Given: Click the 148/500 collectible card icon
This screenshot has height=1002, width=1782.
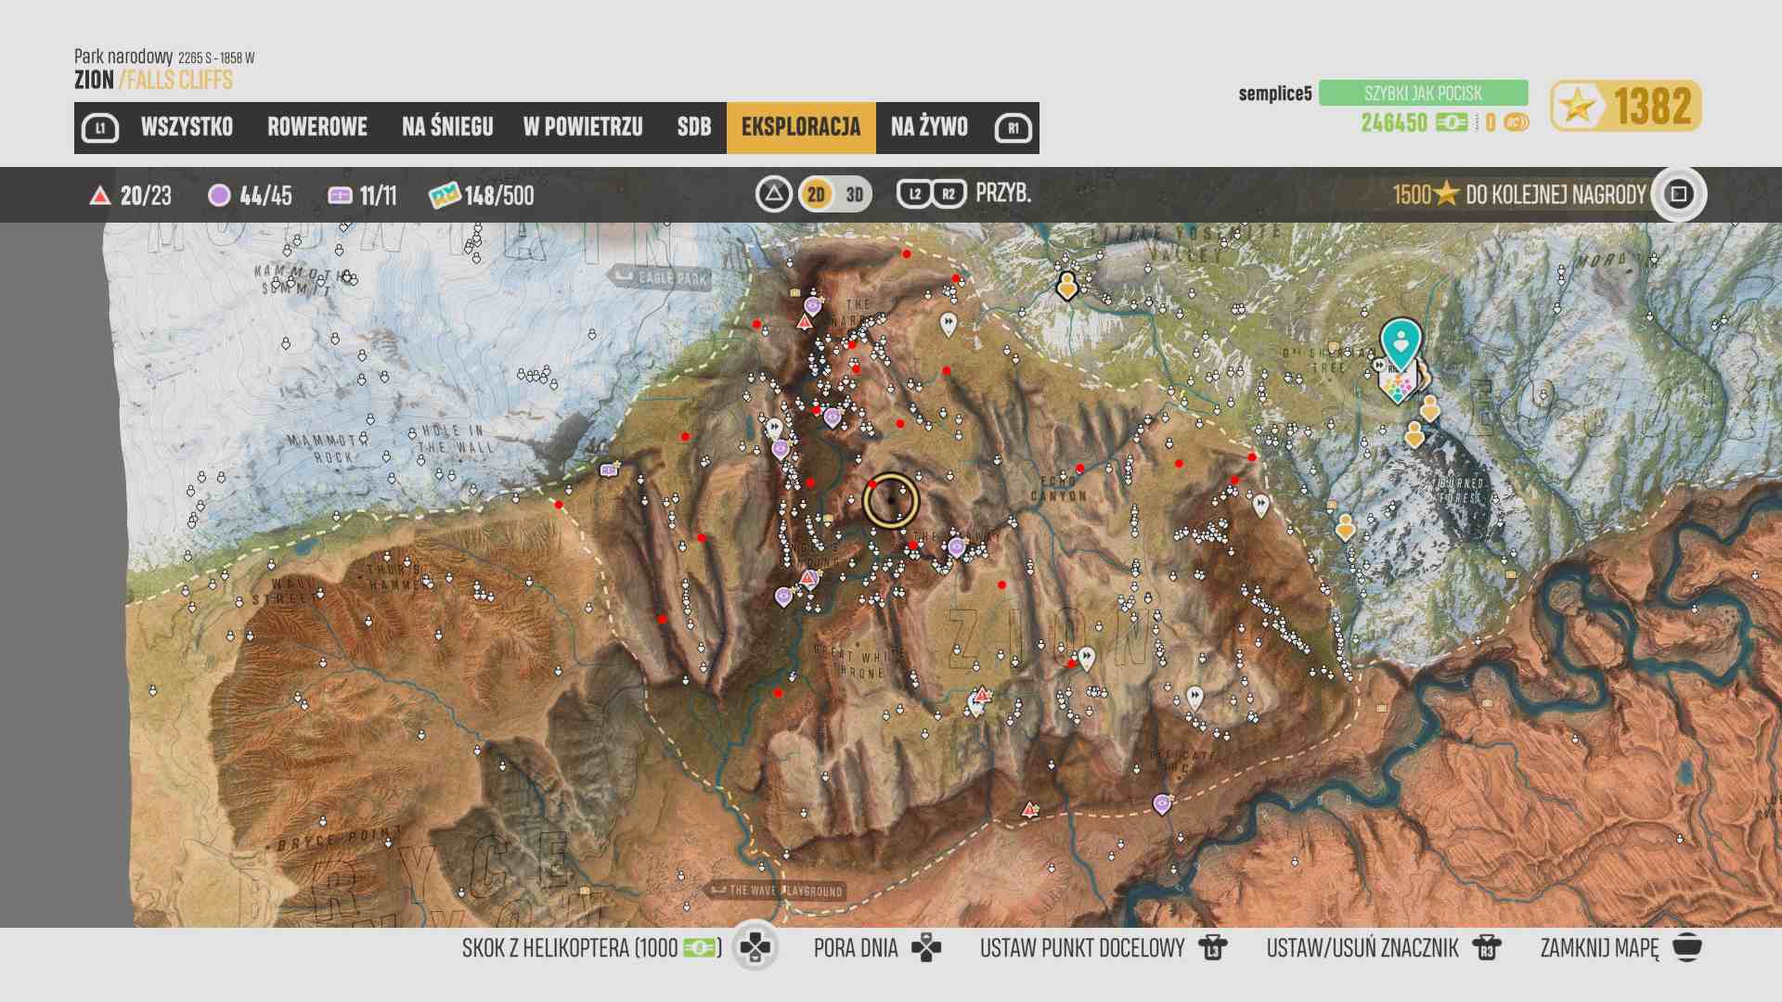Looking at the screenshot, I should (x=445, y=196).
